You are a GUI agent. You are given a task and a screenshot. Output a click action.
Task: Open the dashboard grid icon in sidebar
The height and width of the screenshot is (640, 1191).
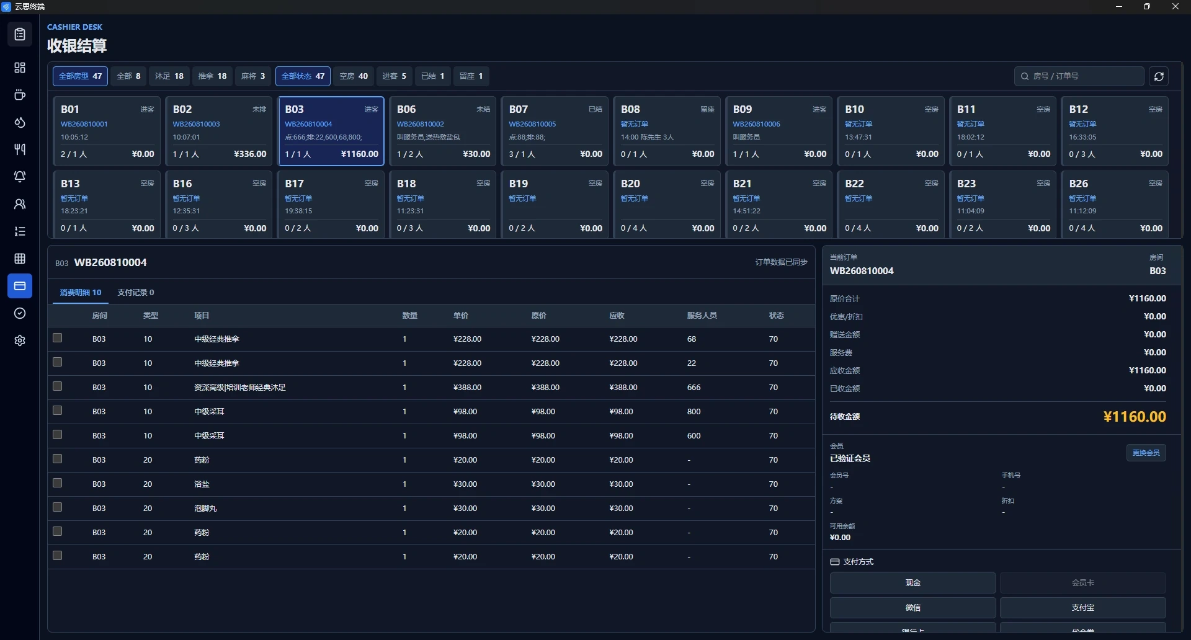point(20,68)
